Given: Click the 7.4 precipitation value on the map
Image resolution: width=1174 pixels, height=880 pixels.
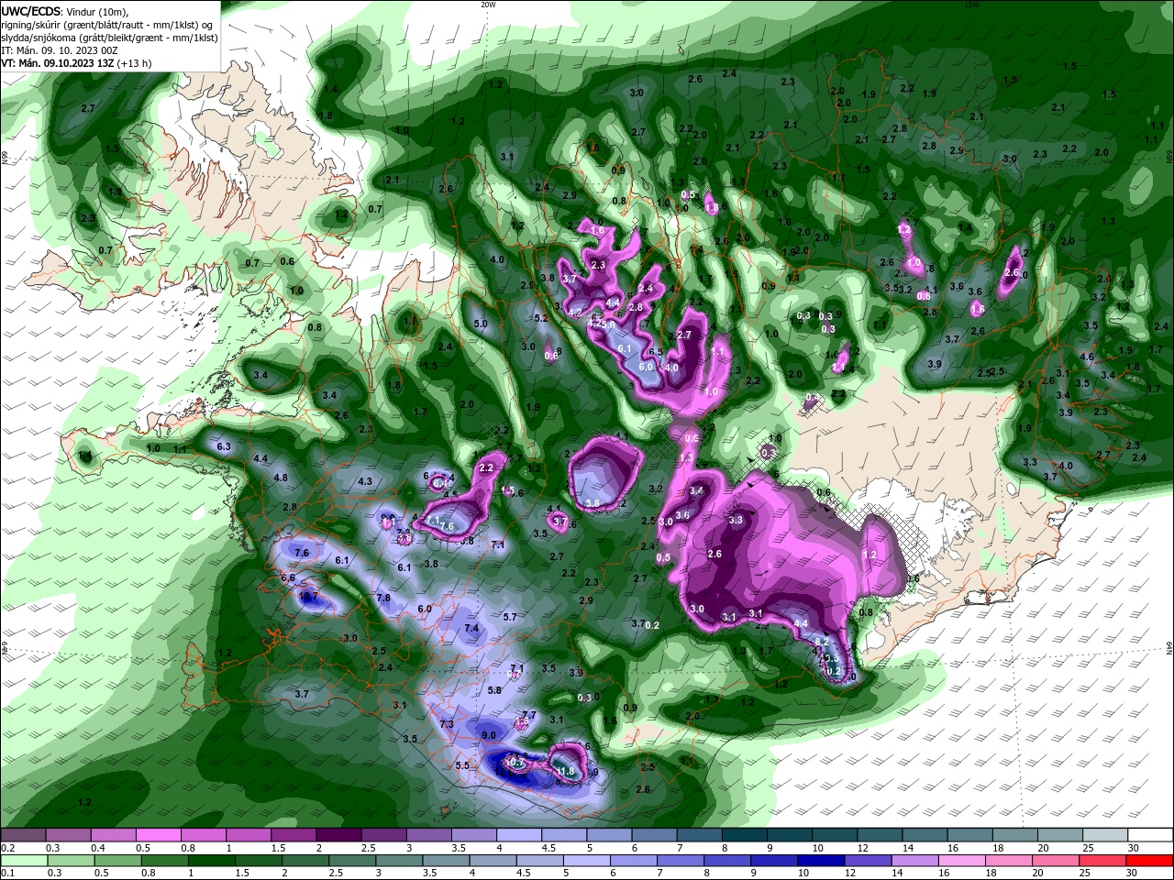Looking at the screenshot, I should (x=471, y=628).
